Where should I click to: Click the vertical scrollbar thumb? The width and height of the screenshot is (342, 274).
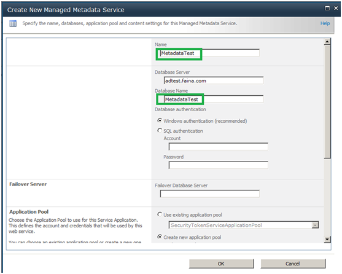(x=327, y=101)
